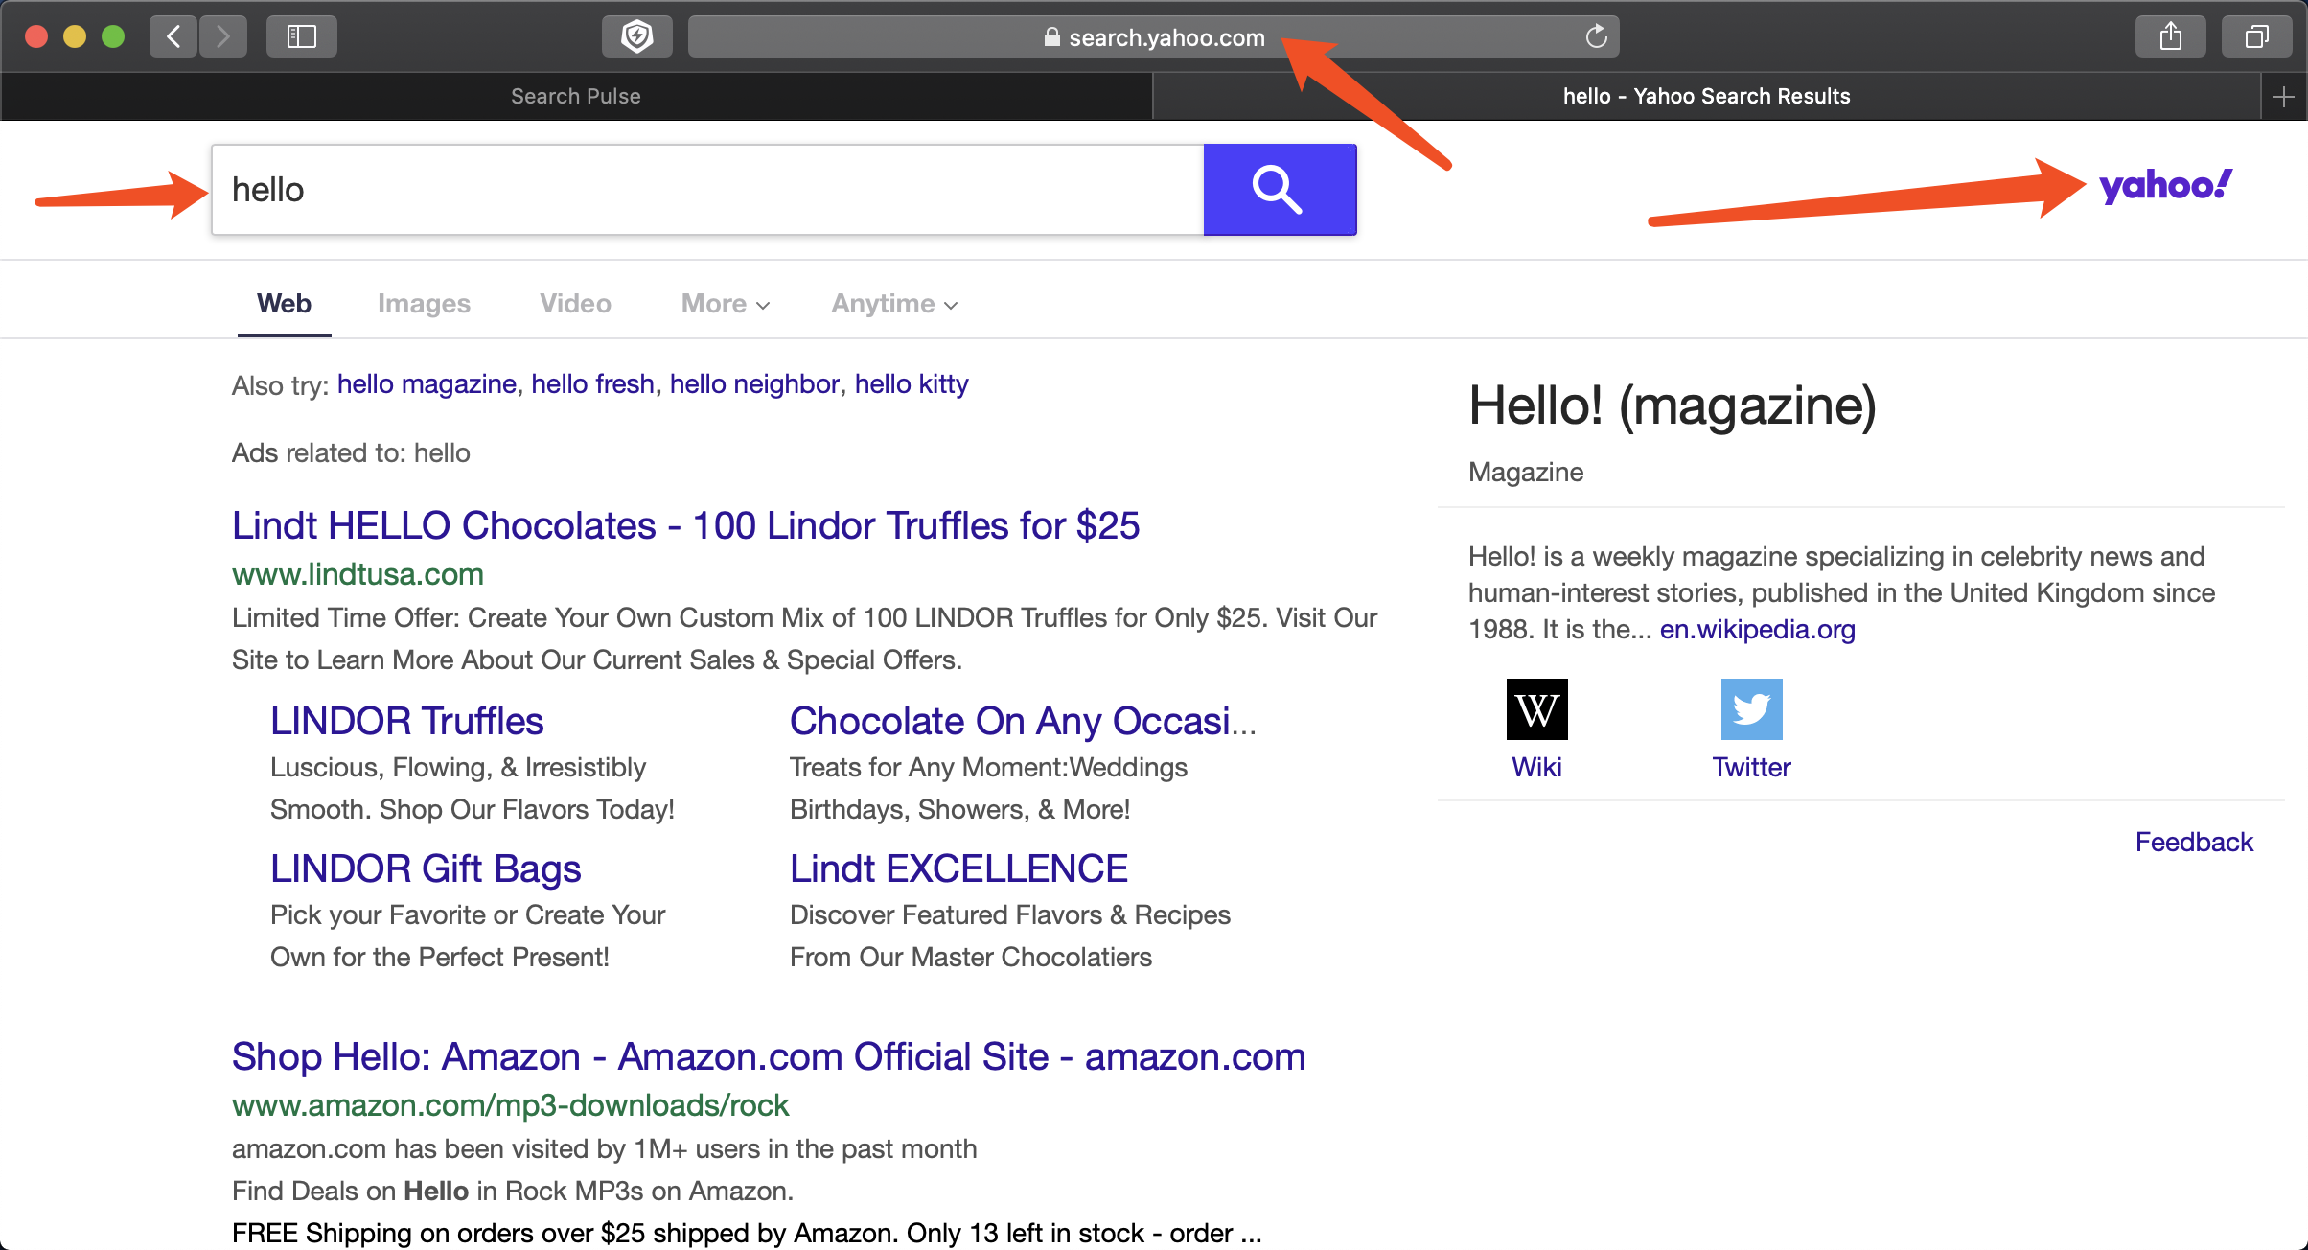Open the en.wikipedia.org link
Image resolution: width=2308 pixels, height=1250 pixels.
point(1758,630)
